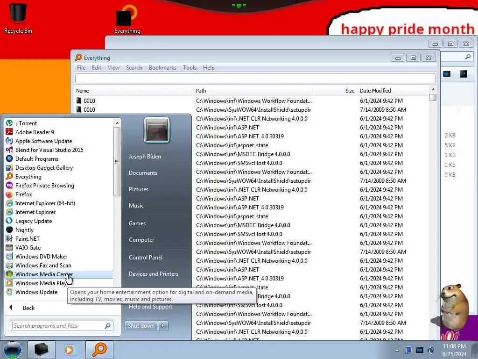Viewport: 478px width, 359px height.
Task: Open the Windows Media Player taskbar icon
Action: click(69, 350)
